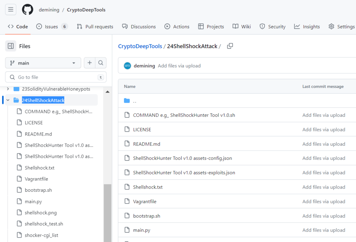Click file icon of Shellshock.txt in sidebar tree
The image size is (356, 242).
click(x=19, y=167)
